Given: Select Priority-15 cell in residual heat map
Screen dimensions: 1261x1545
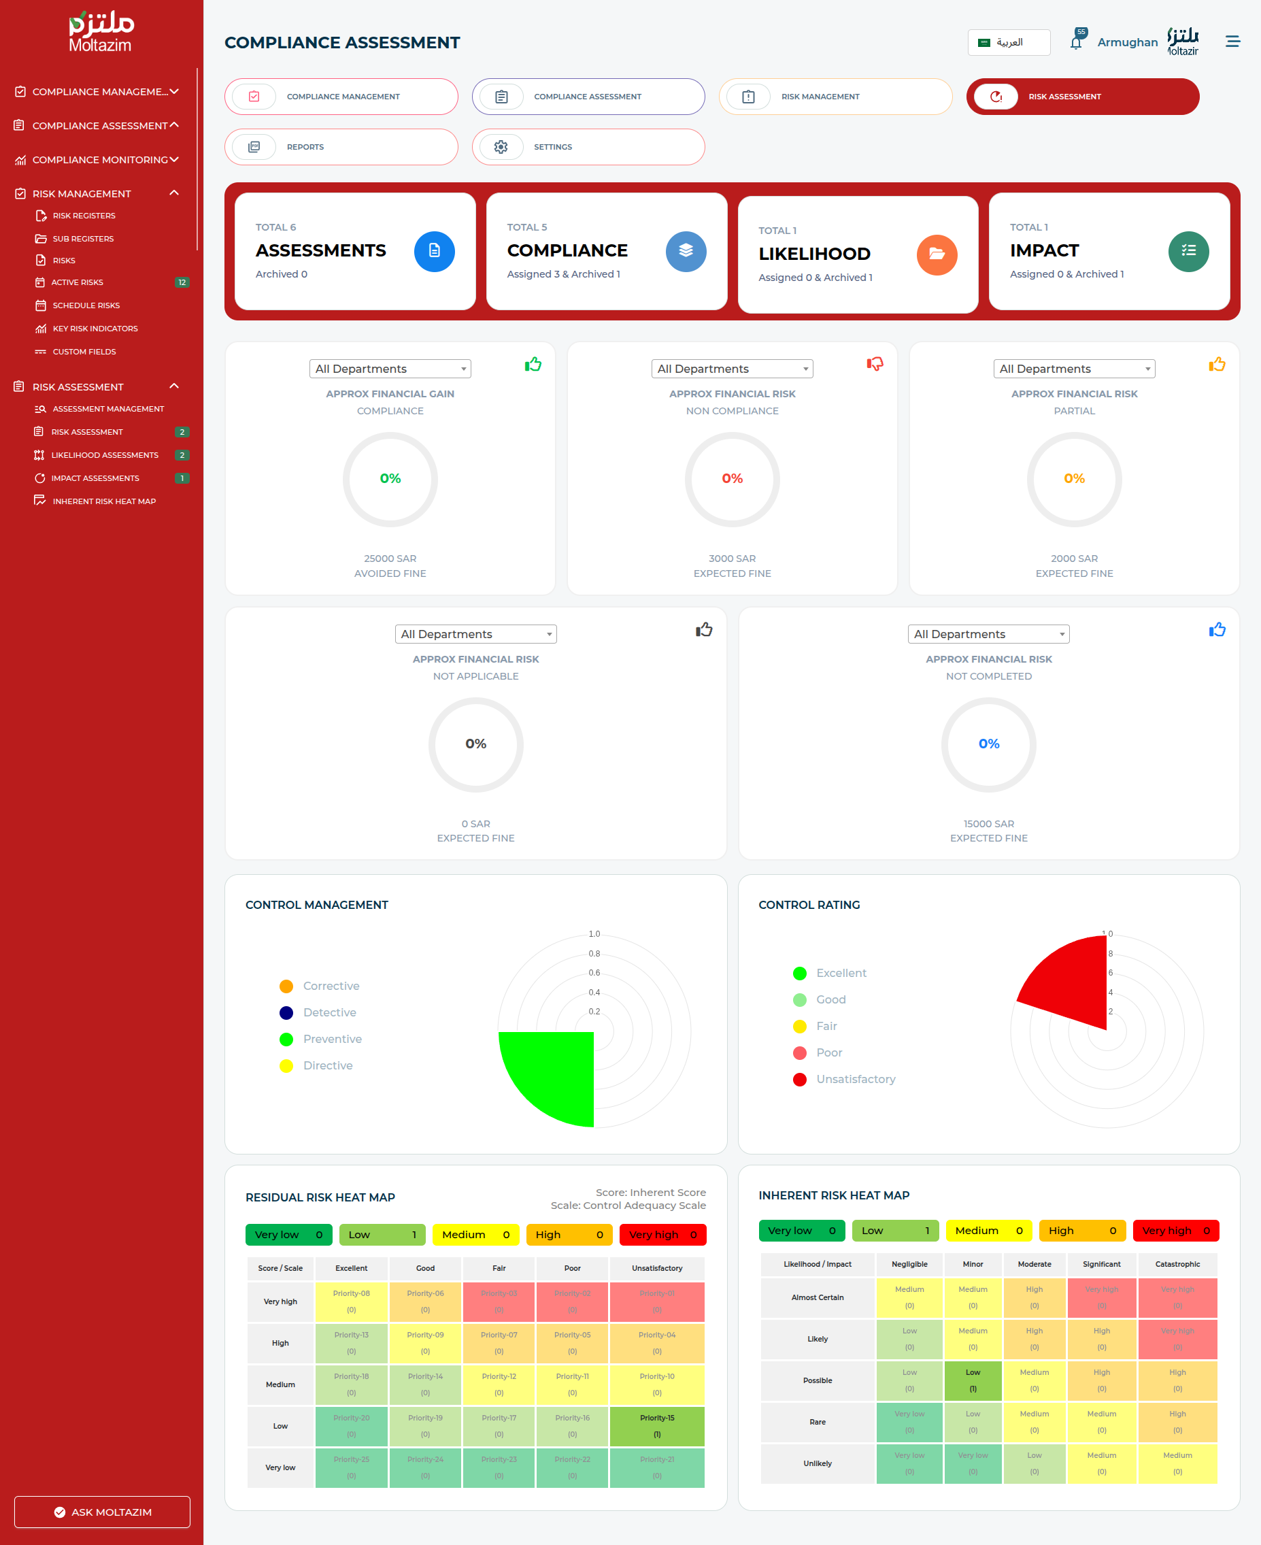Looking at the screenshot, I should click(656, 1426).
